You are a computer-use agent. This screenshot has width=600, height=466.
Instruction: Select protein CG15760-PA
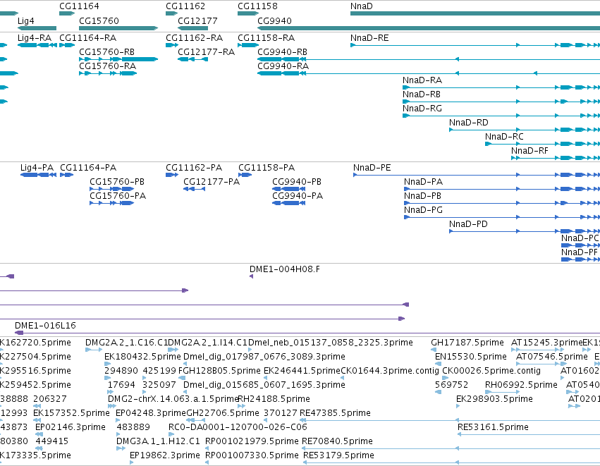[111, 203]
